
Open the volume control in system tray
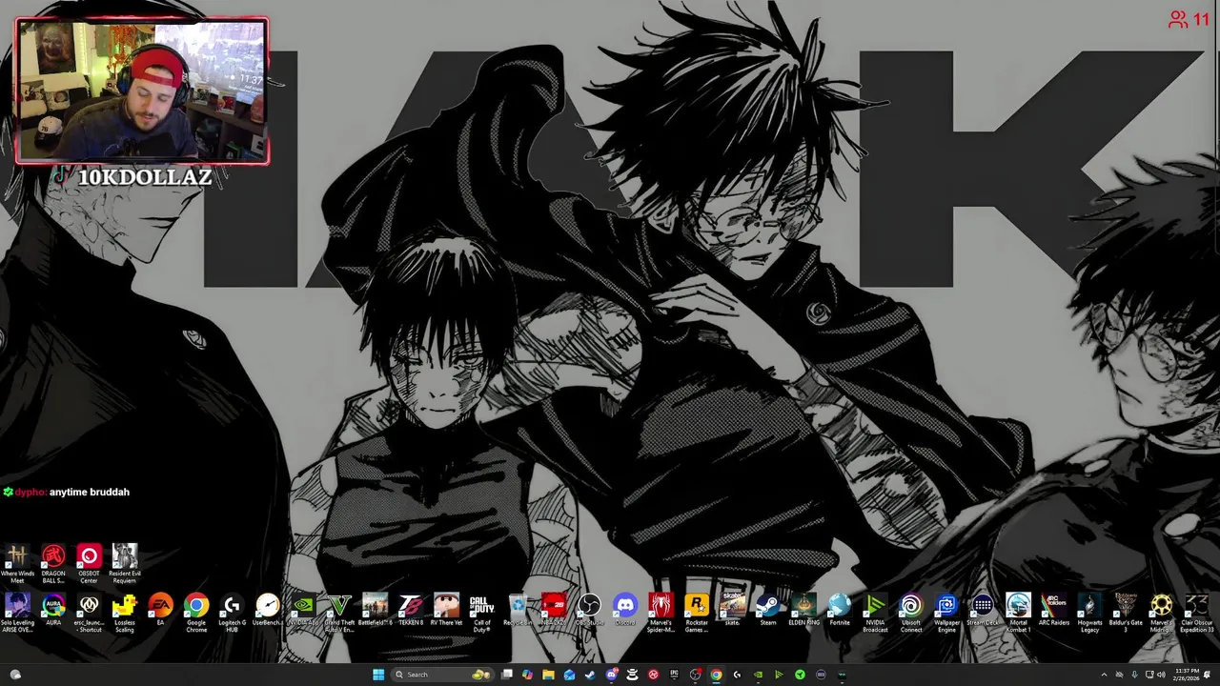tap(1161, 675)
